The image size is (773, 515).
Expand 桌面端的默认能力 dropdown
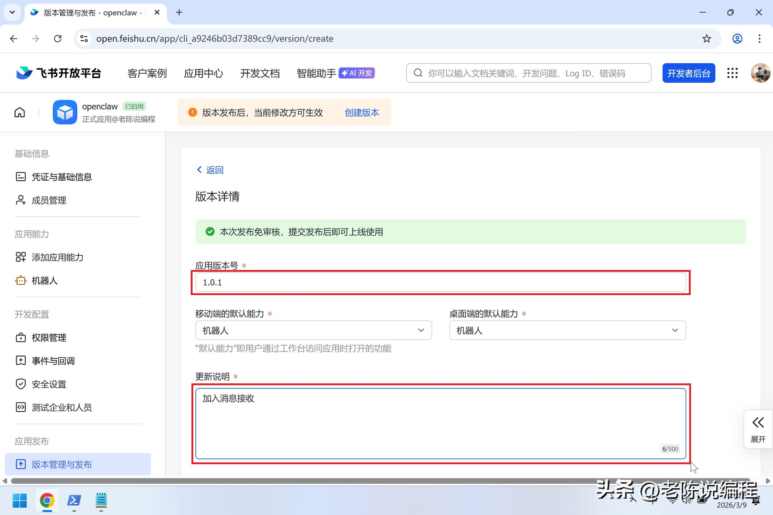click(567, 330)
